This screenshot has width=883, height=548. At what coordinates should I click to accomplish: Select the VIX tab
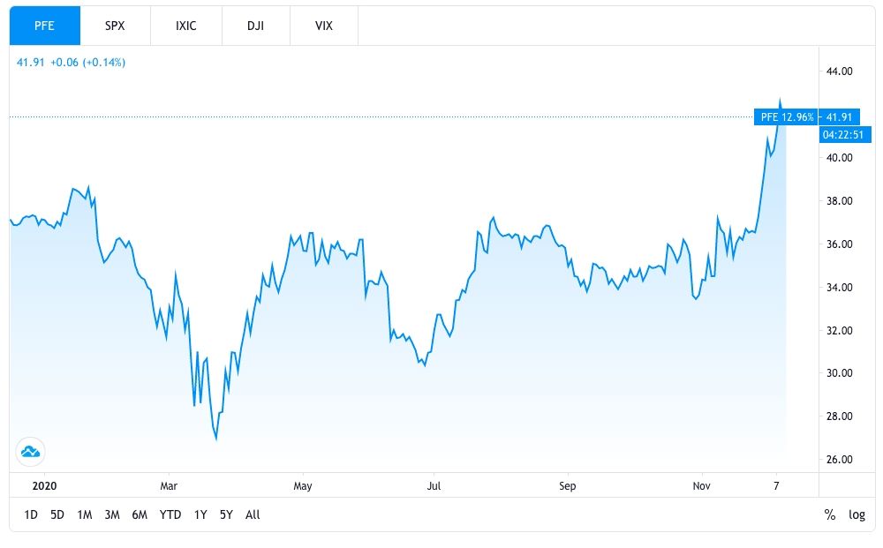point(323,26)
